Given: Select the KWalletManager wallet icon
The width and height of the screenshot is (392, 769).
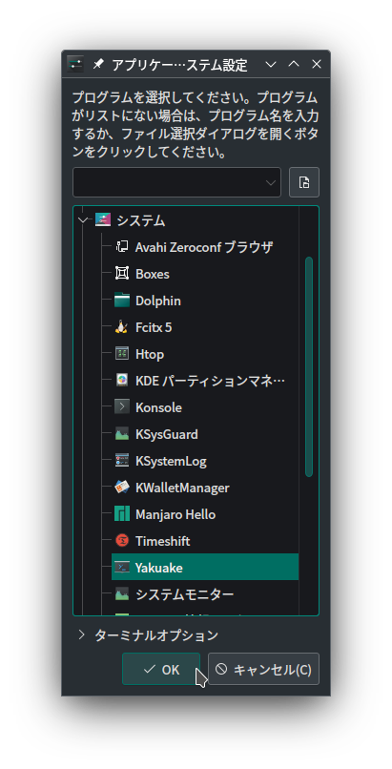Looking at the screenshot, I should click(121, 488).
